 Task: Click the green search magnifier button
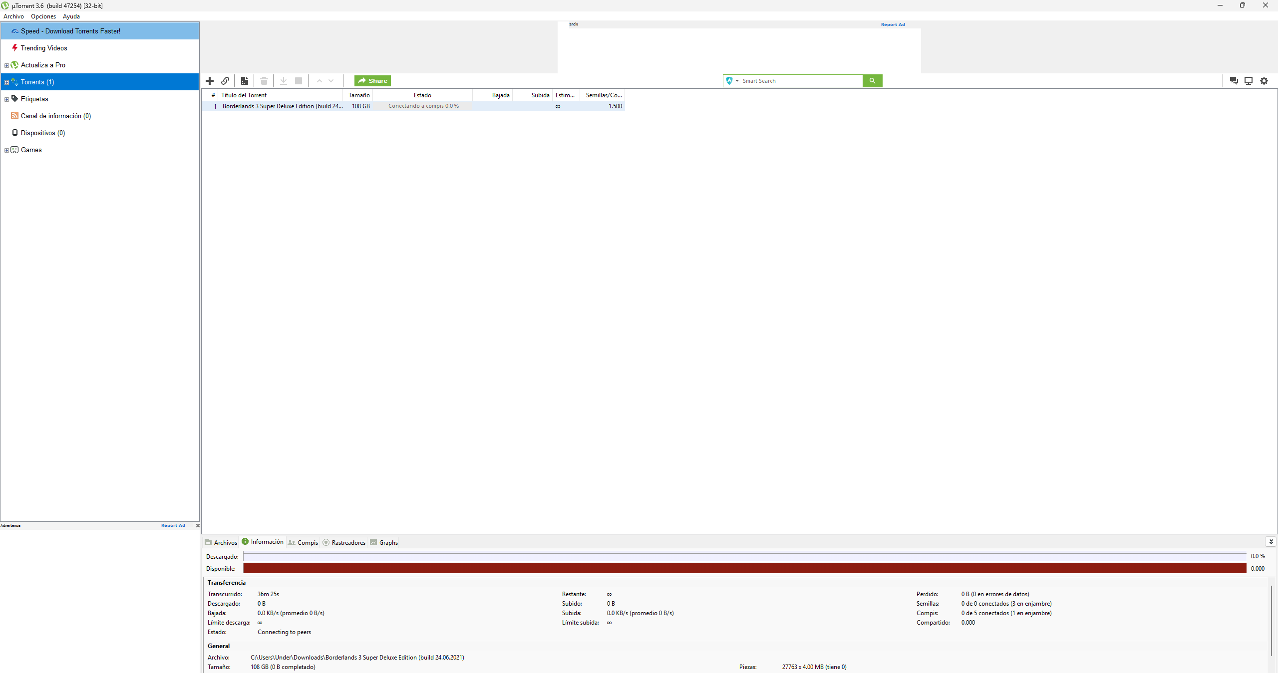[872, 81]
